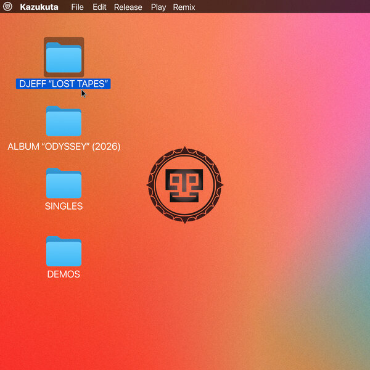Select the DEMOS folder icon
370x370 pixels.
(64, 251)
